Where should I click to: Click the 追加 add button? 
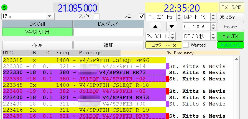point(109,45)
